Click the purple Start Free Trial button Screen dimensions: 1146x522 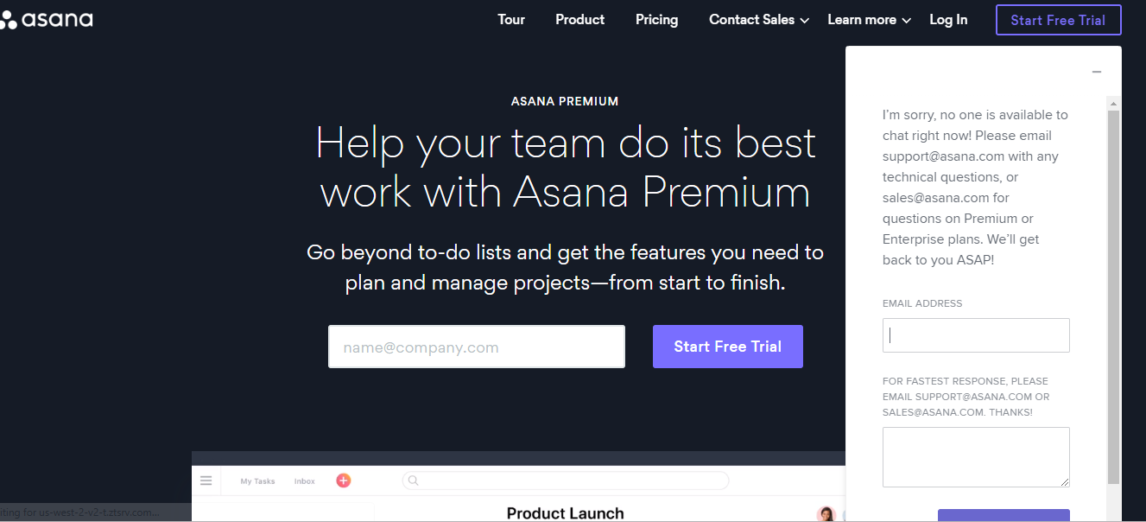tap(728, 347)
